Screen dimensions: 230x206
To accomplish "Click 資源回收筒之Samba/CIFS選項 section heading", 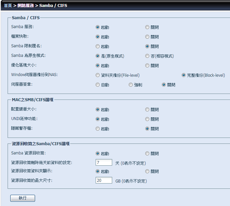I will click(41, 144).
